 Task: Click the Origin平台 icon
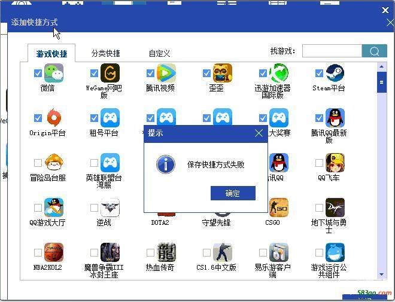coord(54,118)
